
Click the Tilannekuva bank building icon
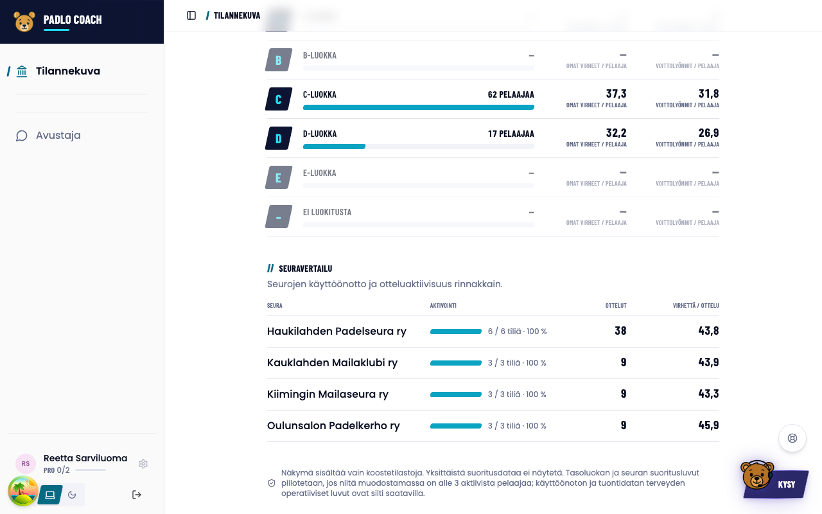(x=22, y=71)
